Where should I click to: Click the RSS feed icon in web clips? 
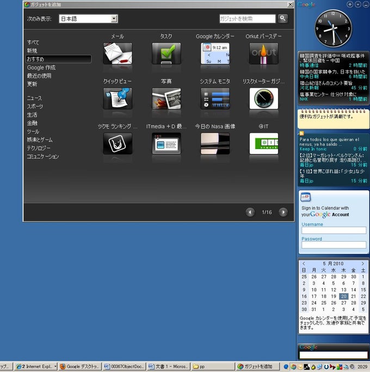point(301,133)
